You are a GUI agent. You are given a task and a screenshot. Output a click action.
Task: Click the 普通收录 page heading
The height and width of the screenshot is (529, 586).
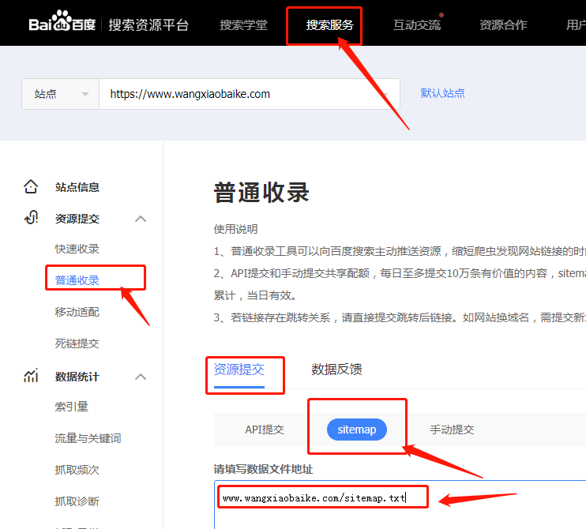coord(261,193)
